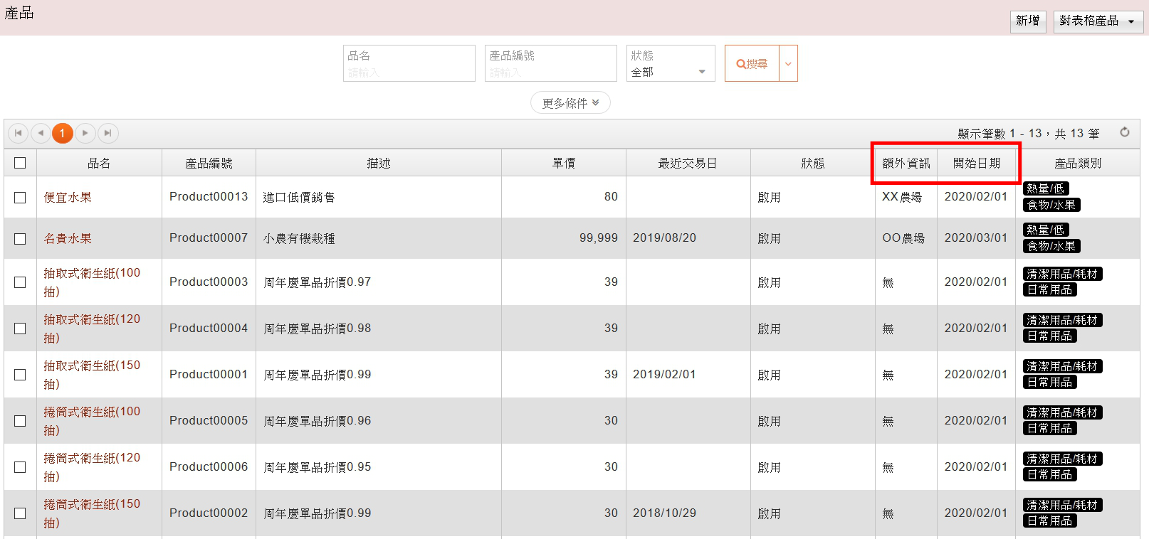
Task: Open the arrow next to 搜尋 button
Action: tap(788, 63)
